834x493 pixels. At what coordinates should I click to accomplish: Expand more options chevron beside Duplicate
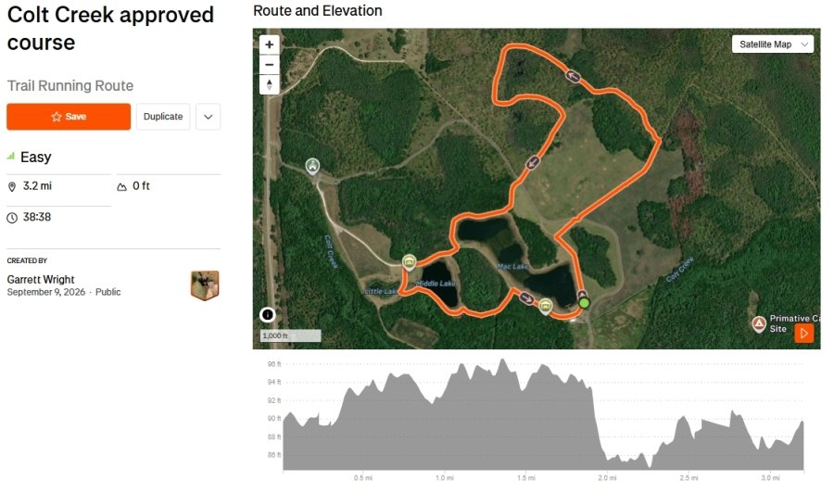pyautogui.click(x=208, y=117)
